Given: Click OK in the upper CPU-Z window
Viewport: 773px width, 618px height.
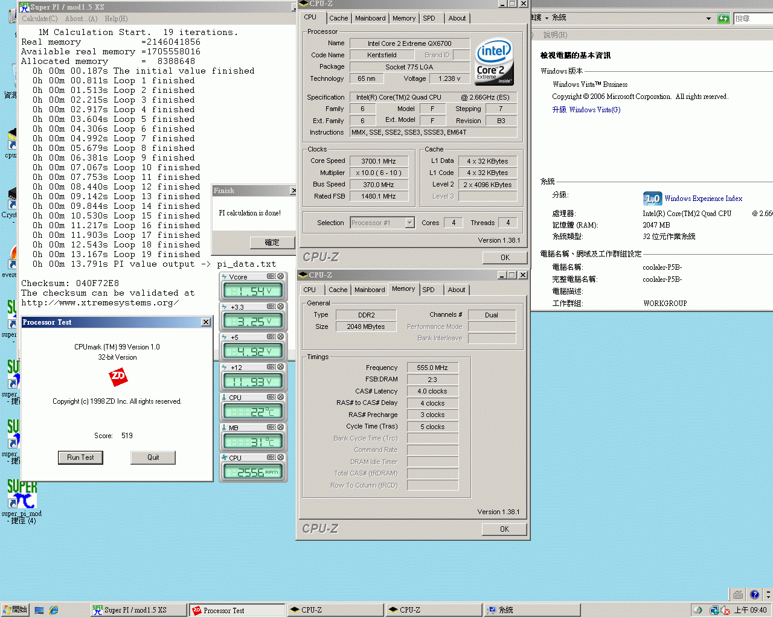Looking at the screenshot, I should point(505,258).
